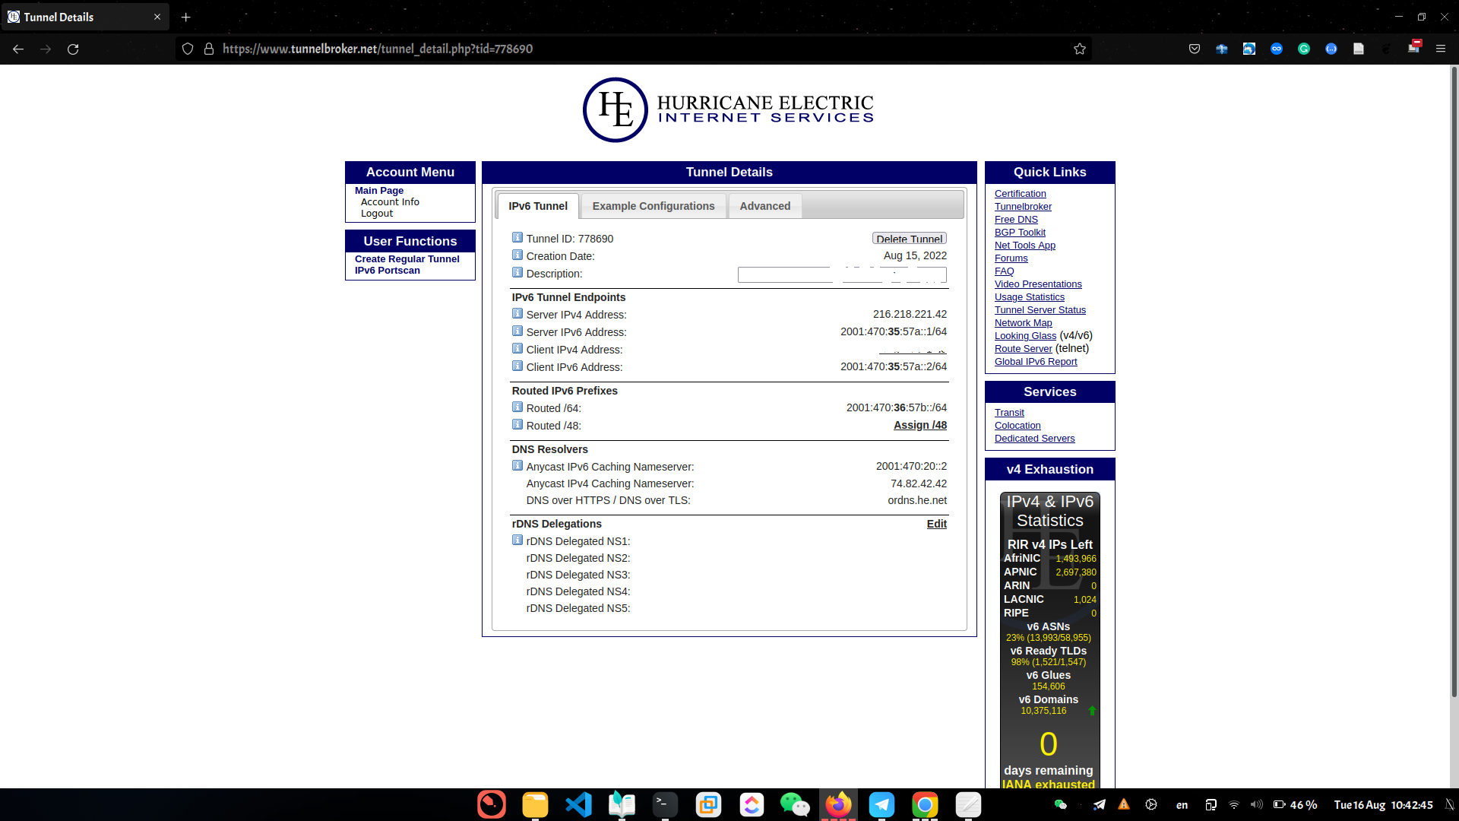Switch to the Advanced tab

[765, 206]
